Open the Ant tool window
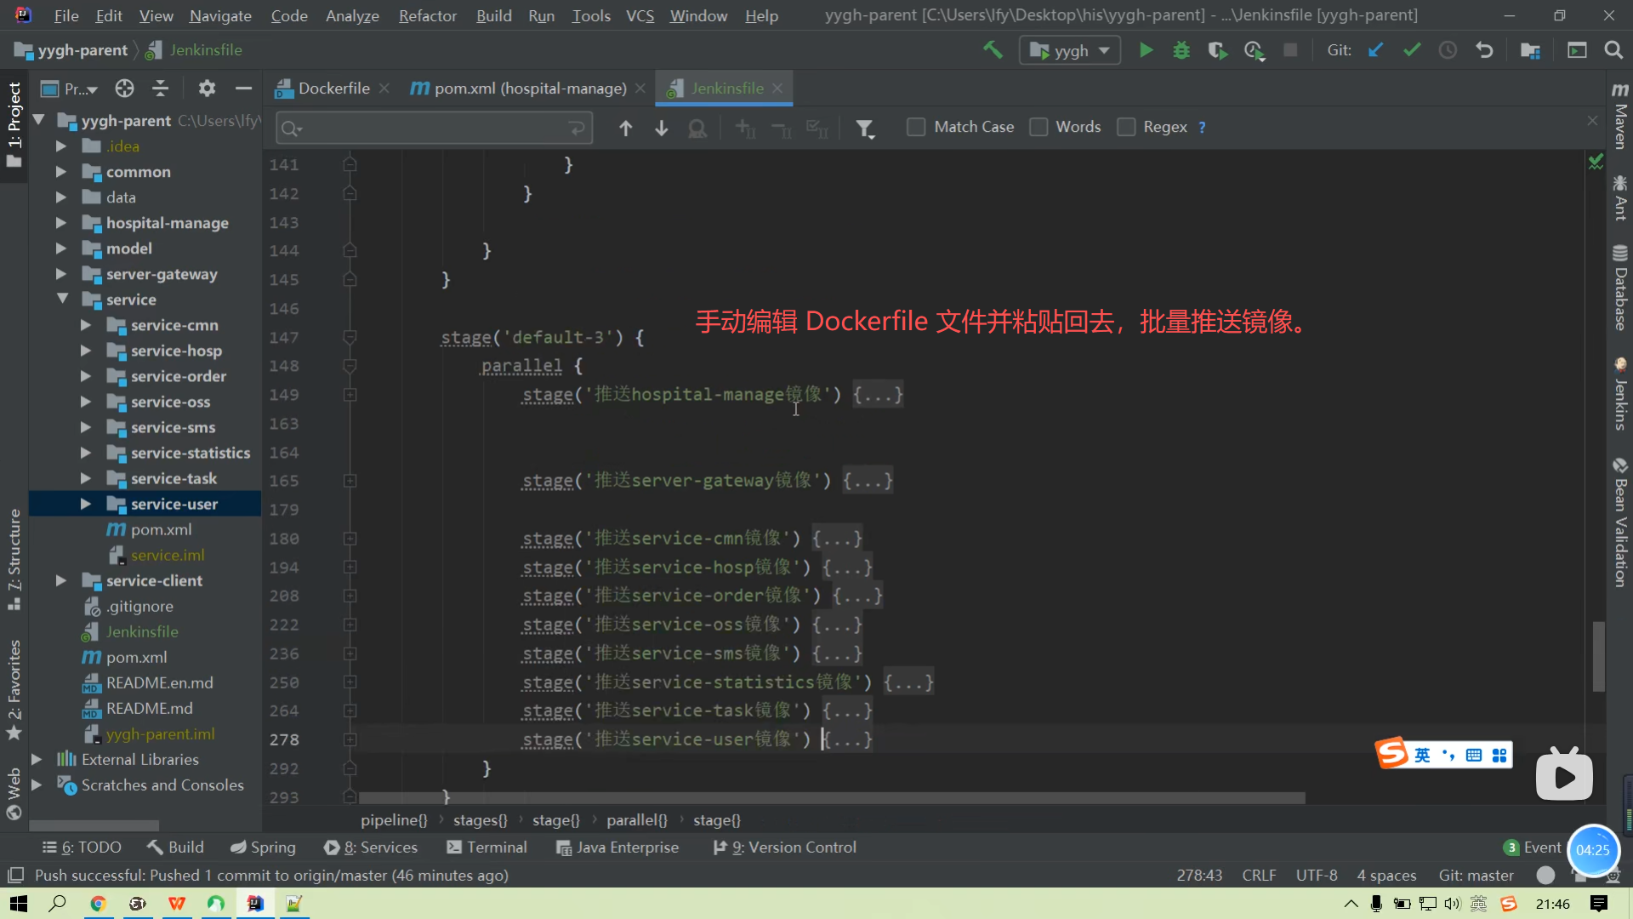Image resolution: width=1633 pixels, height=919 pixels. [1620, 197]
